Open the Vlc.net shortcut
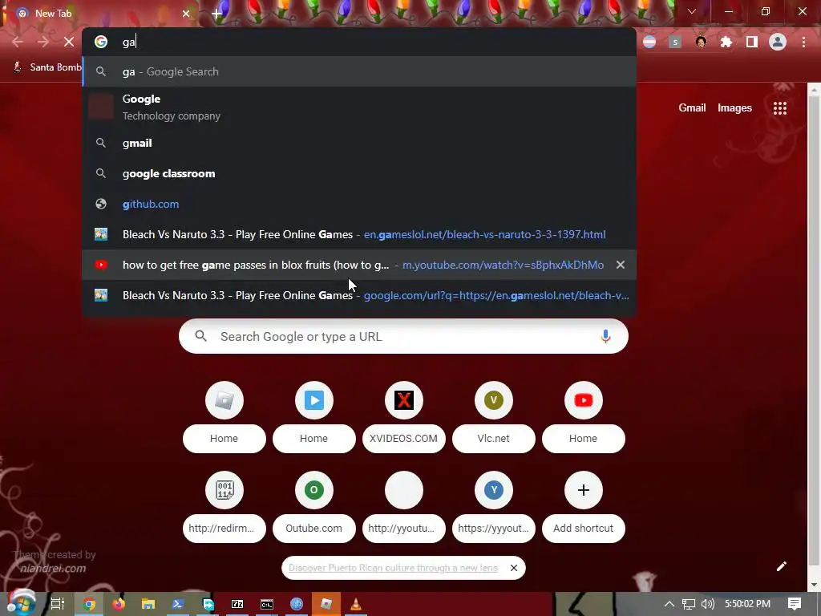The width and height of the screenshot is (821, 616). tap(494, 416)
